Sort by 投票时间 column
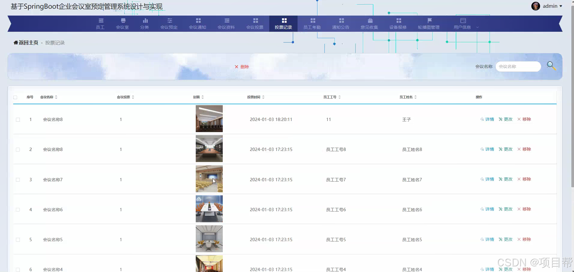The width and height of the screenshot is (574, 272). click(263, 97)
